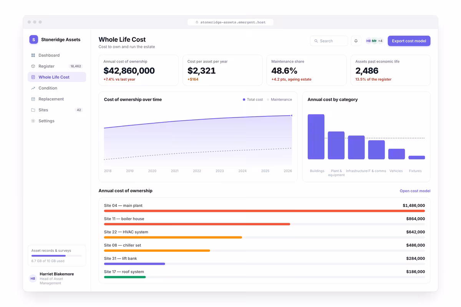
Task: Click the Site 22 — HVAC system label
Action: (x=126, y=232)
